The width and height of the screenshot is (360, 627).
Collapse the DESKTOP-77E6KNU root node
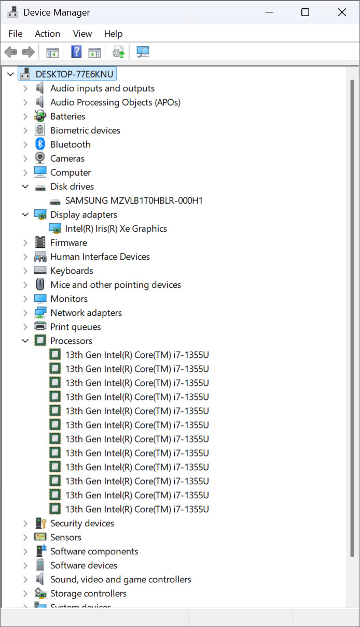10,74
